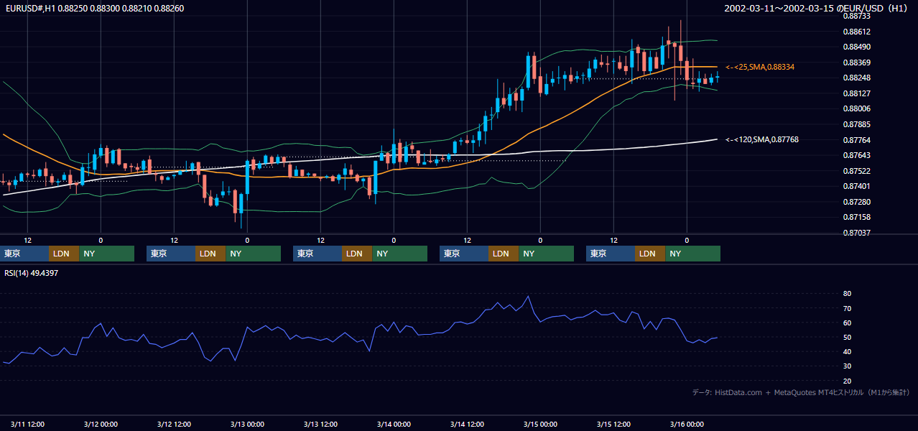This screenshot has width=918, height=431.
Task: Click the 3/15 00:00 date label
Action: pos(540,424)
